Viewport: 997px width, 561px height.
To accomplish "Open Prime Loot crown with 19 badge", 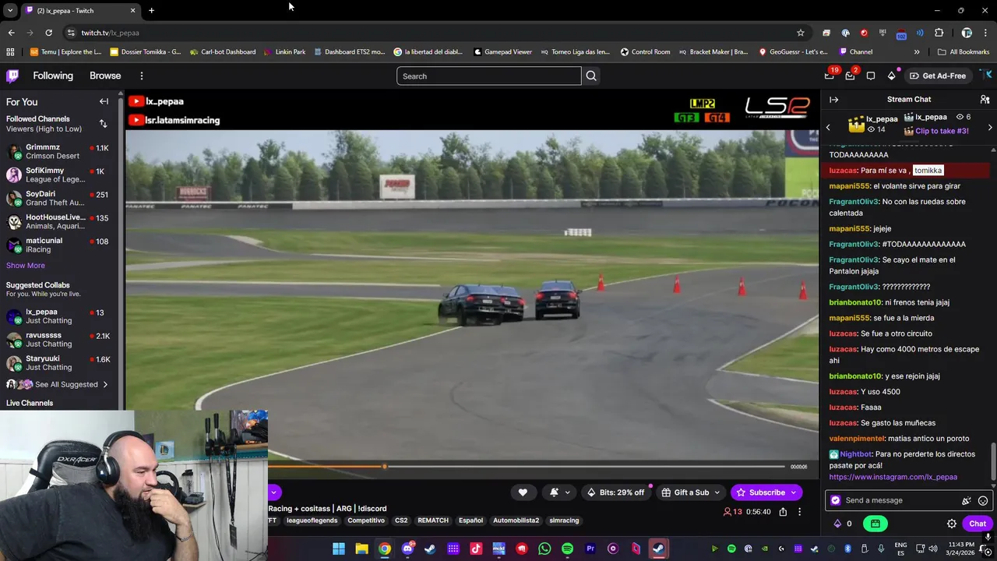I will point(830,76).
